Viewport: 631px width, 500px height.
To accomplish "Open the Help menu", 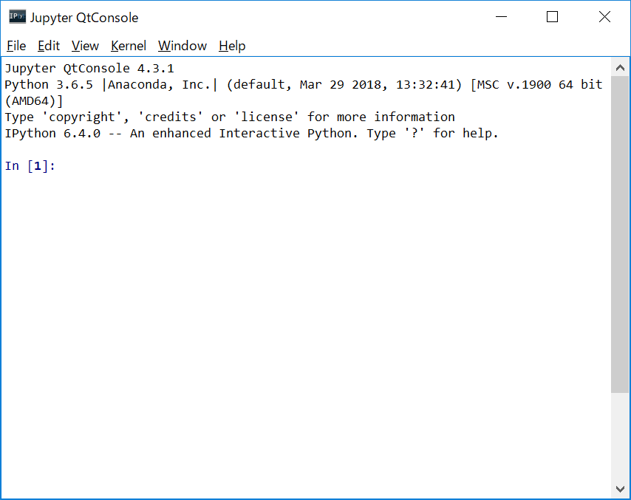I will pos(232,46).
